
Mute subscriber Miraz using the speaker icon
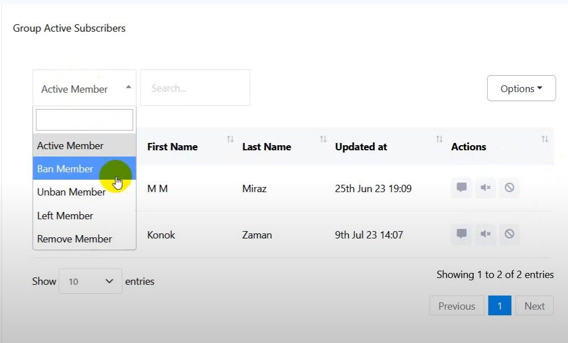pyautogui.click(x=485, y=188)
